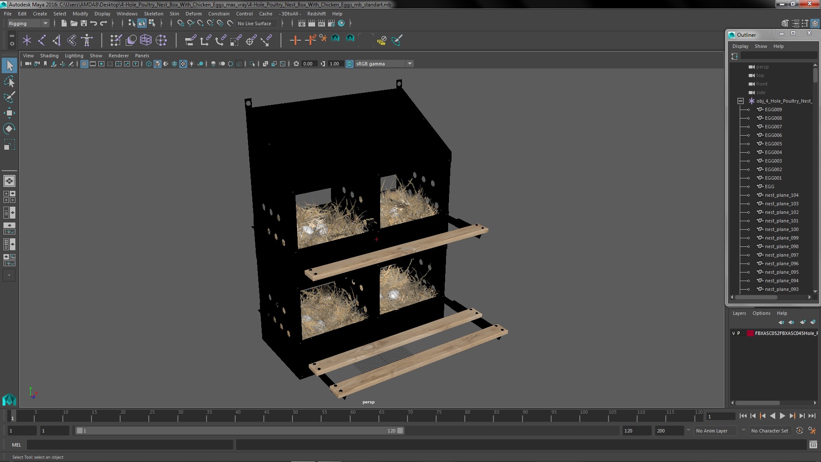The width and height of the screenshot is (821, 462).
Task: Click the red layer color swatch
Action: tap(750, 333)
